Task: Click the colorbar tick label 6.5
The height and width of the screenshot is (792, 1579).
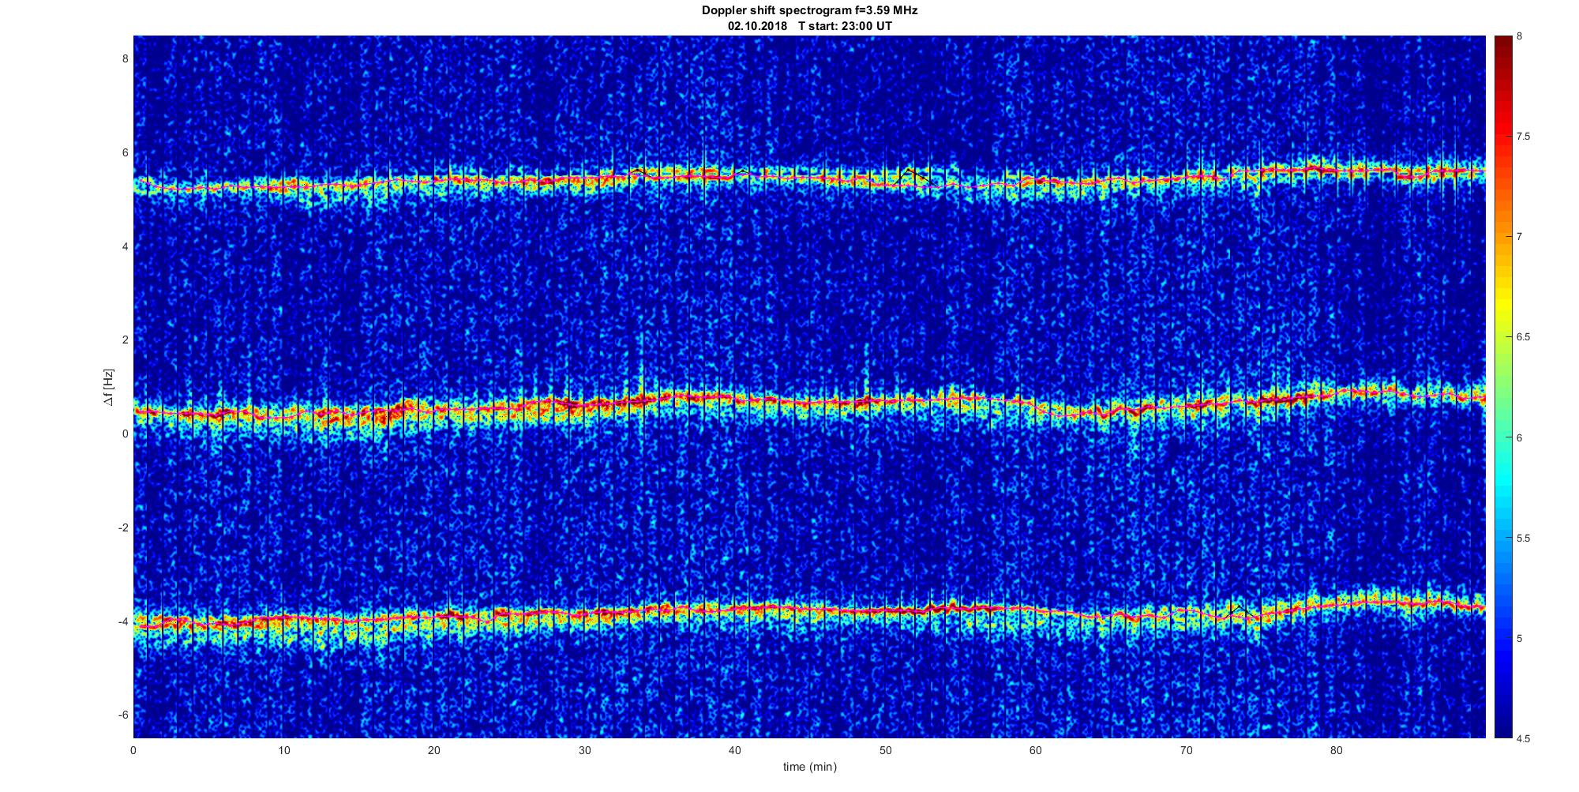Action: pos(1524,337)
